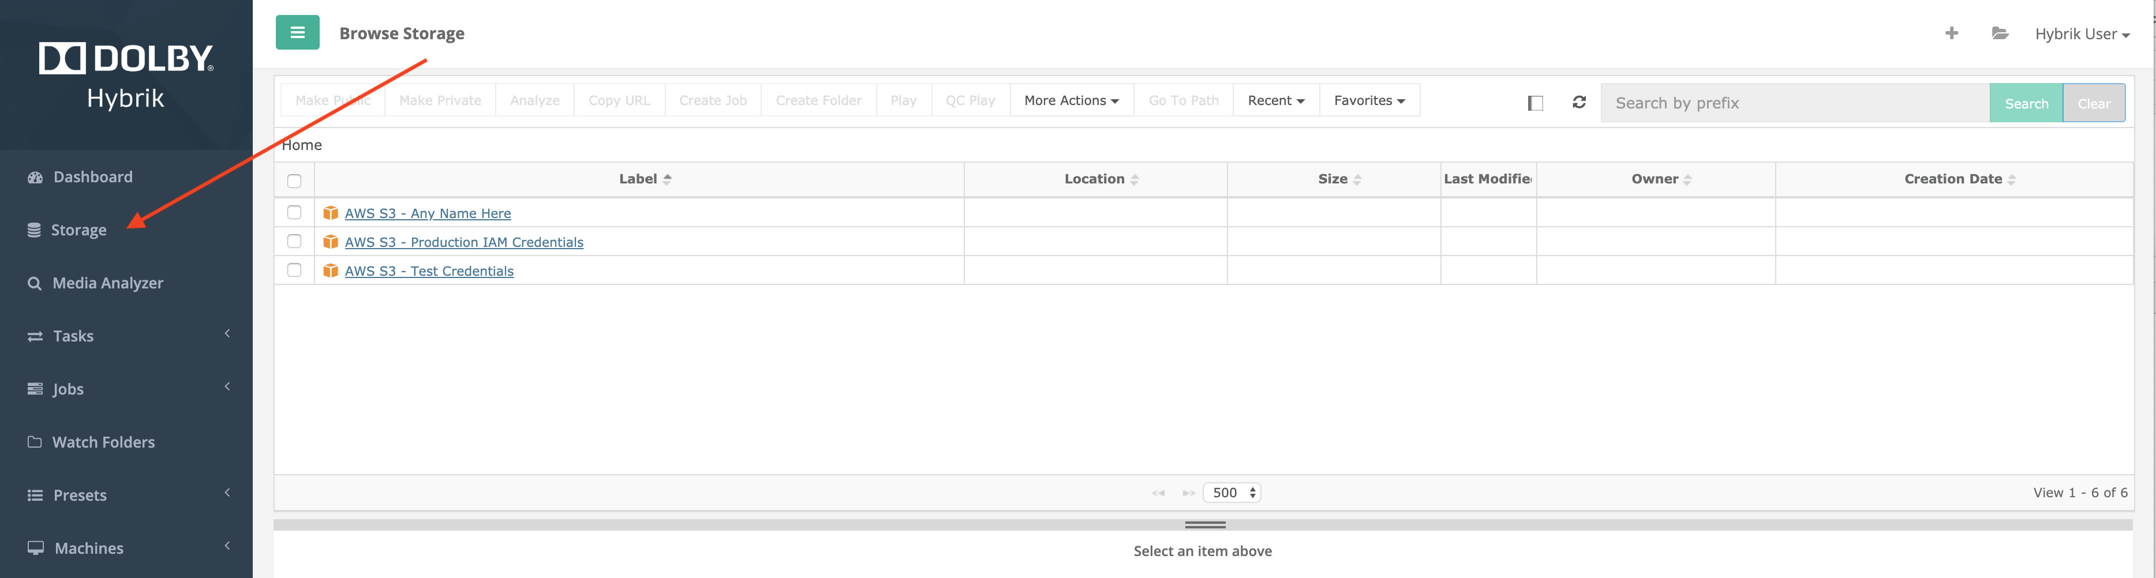Click the Home breadcrumb

coord(302,145)
